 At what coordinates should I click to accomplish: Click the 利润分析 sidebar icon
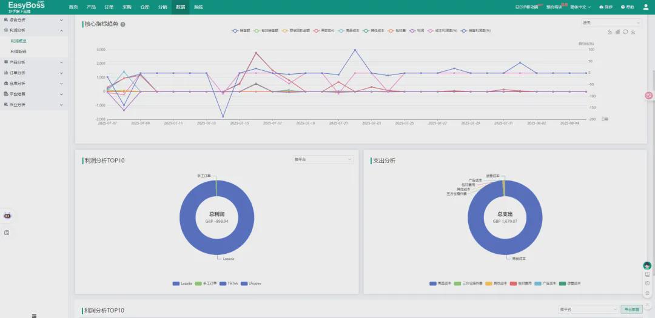click(6, 30)
